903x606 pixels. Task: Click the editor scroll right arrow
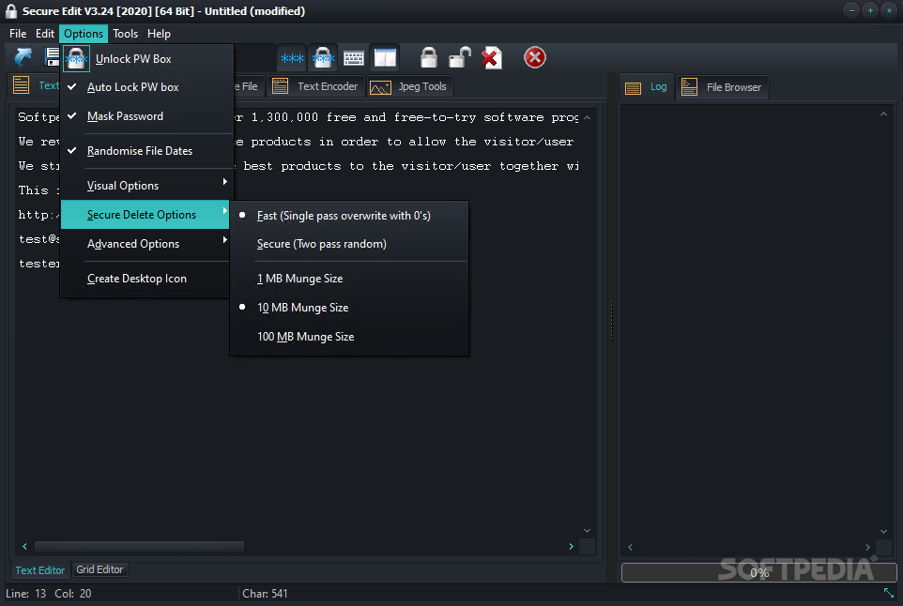coord(571,546)
